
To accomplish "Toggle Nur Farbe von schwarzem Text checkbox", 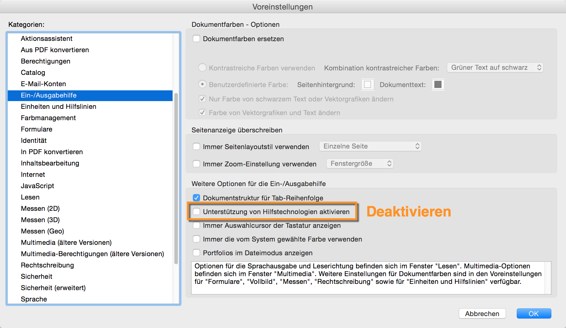I will point(202,99).
